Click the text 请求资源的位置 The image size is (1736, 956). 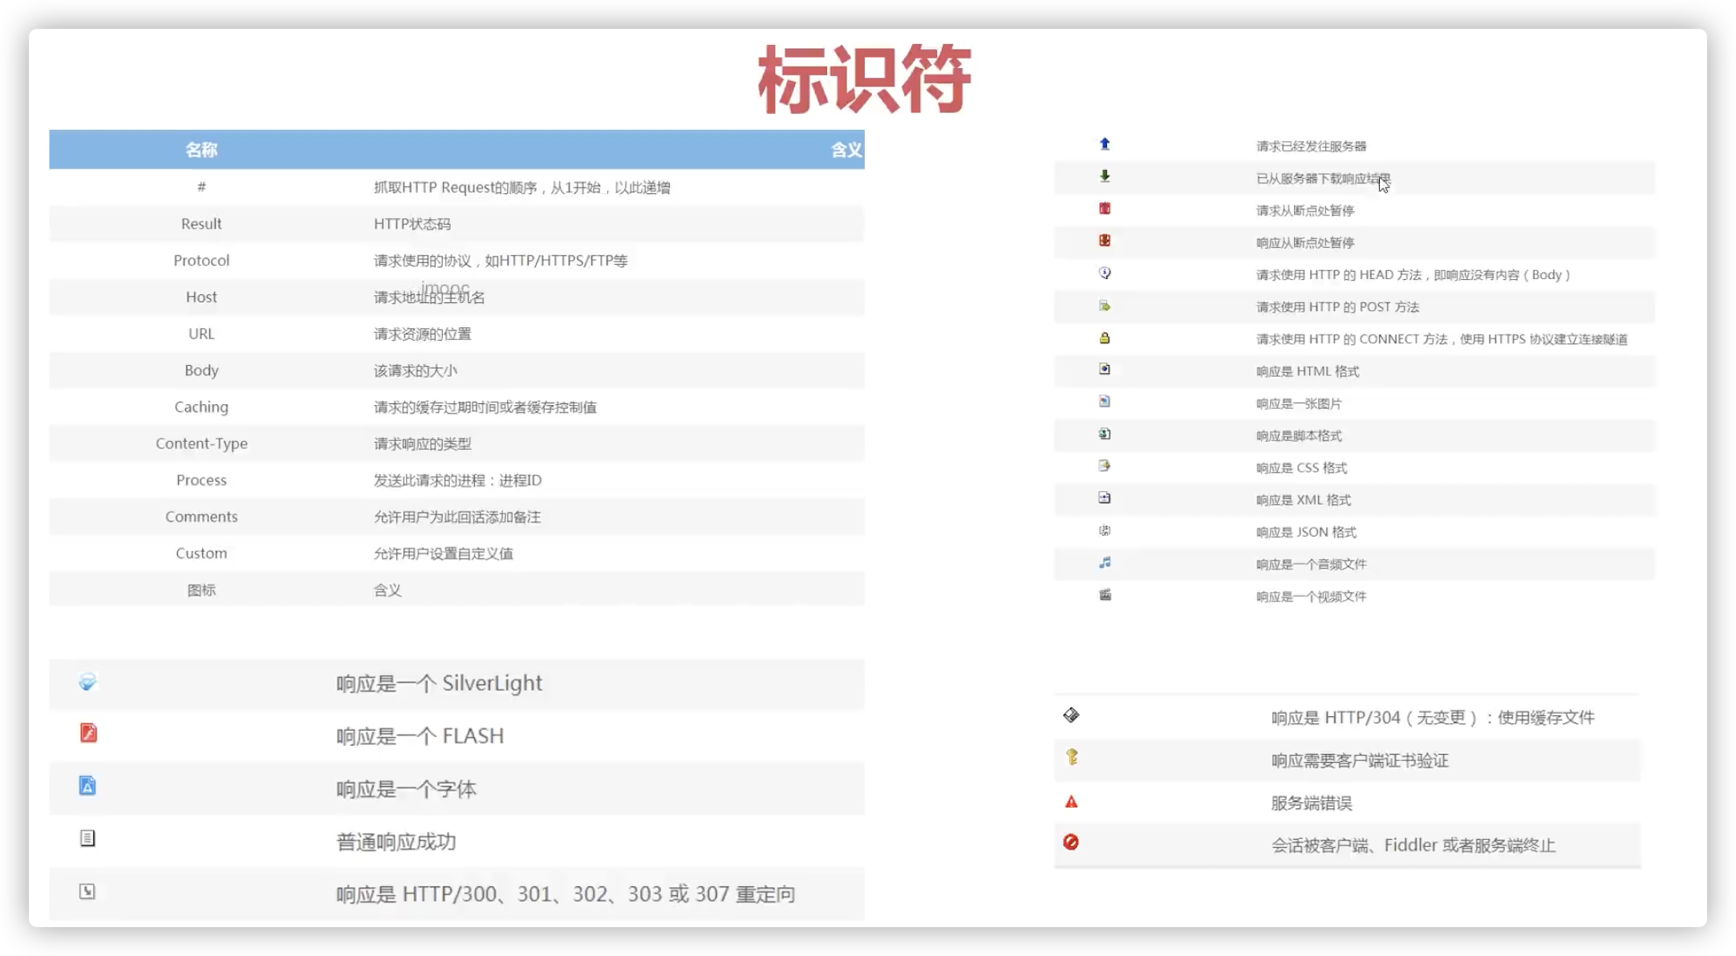[x=423, y=334]
